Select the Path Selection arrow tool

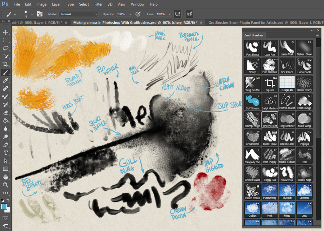click(x=6, y=161)
